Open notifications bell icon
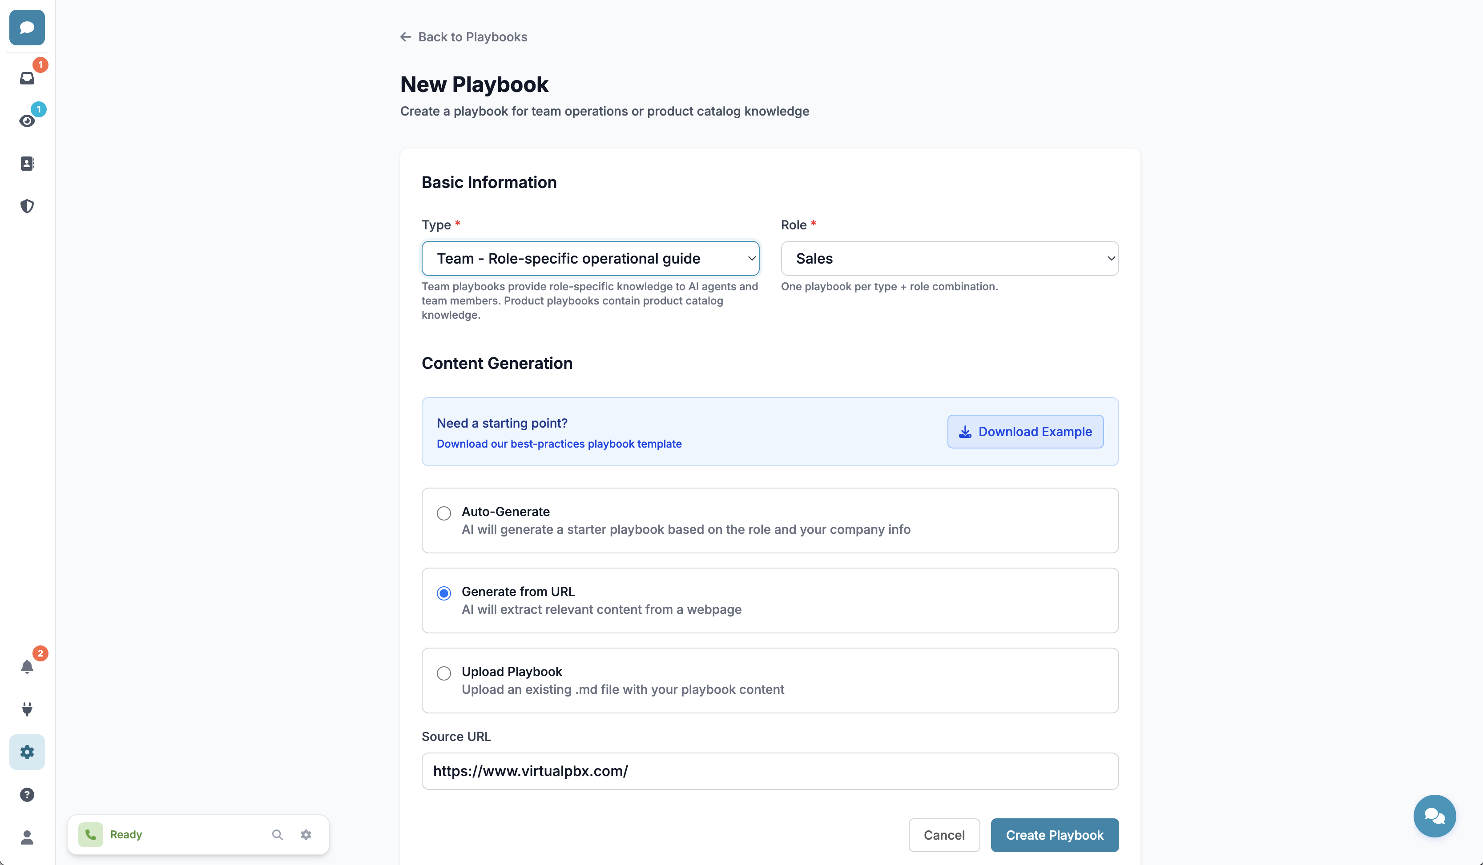1483x865 pixels. pyautogui.click(x=27, y=667)
